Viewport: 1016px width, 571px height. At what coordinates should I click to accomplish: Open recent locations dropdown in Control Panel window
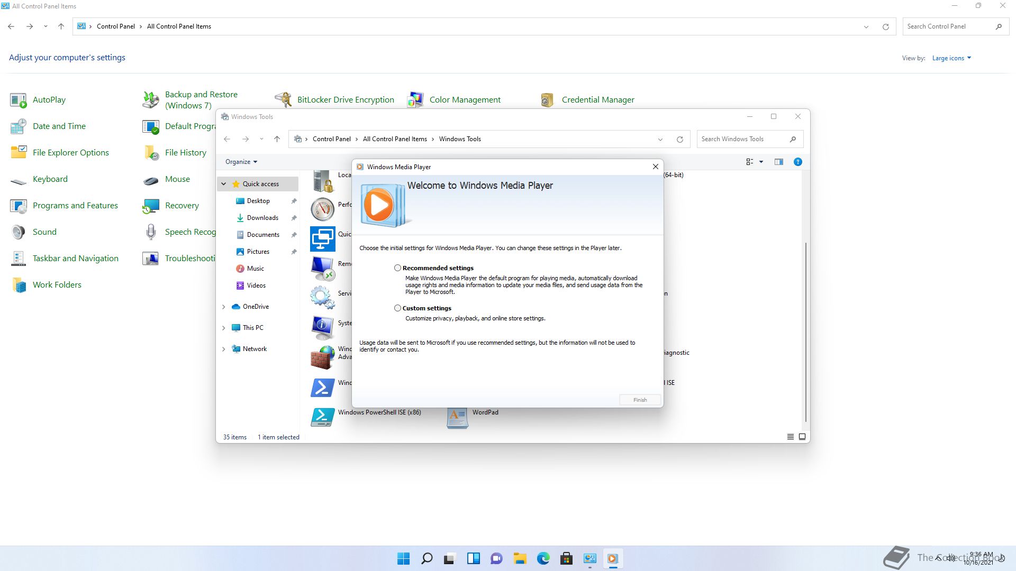pyautogui.click(x=46, y=26)
